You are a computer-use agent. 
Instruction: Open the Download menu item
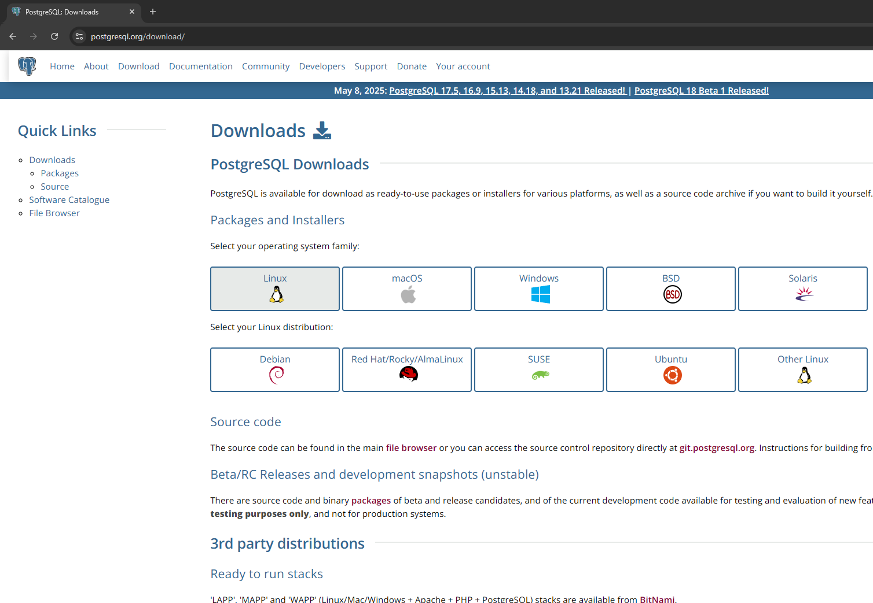139,66
